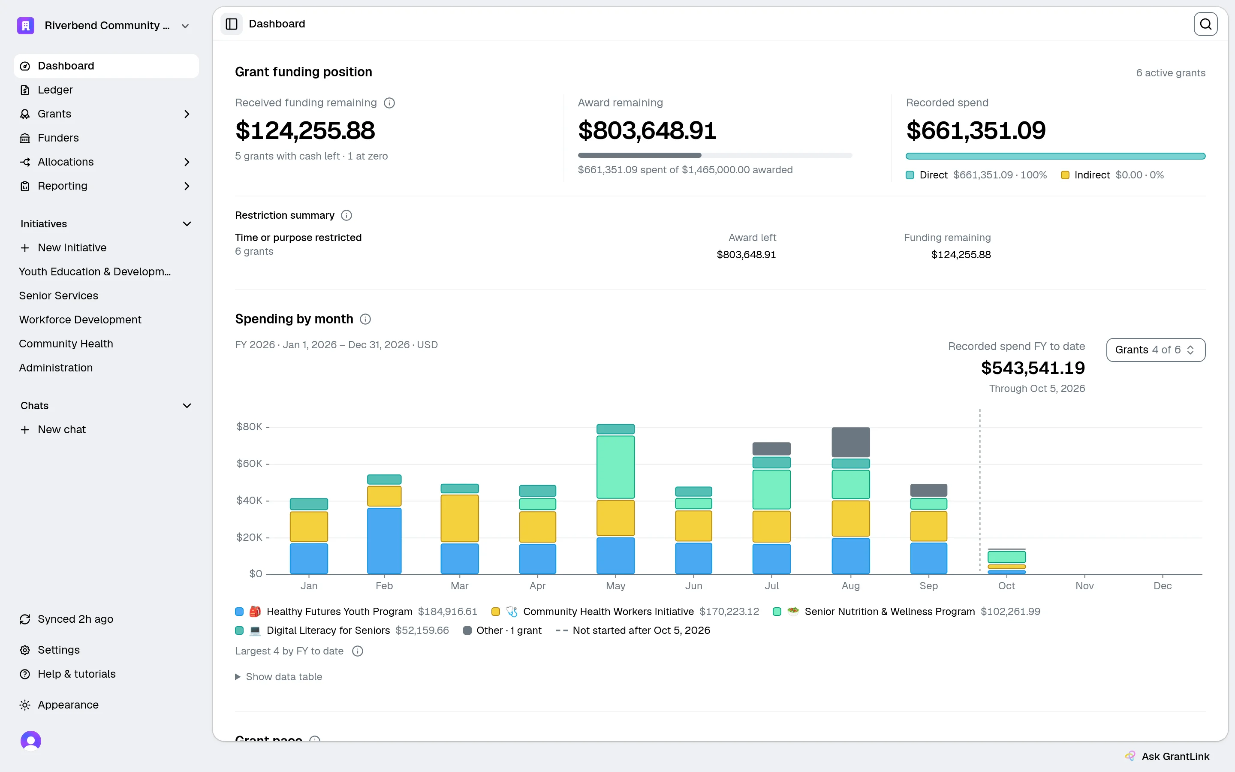
Task: Click the Appearance sun icon
Action: point(25,705)
